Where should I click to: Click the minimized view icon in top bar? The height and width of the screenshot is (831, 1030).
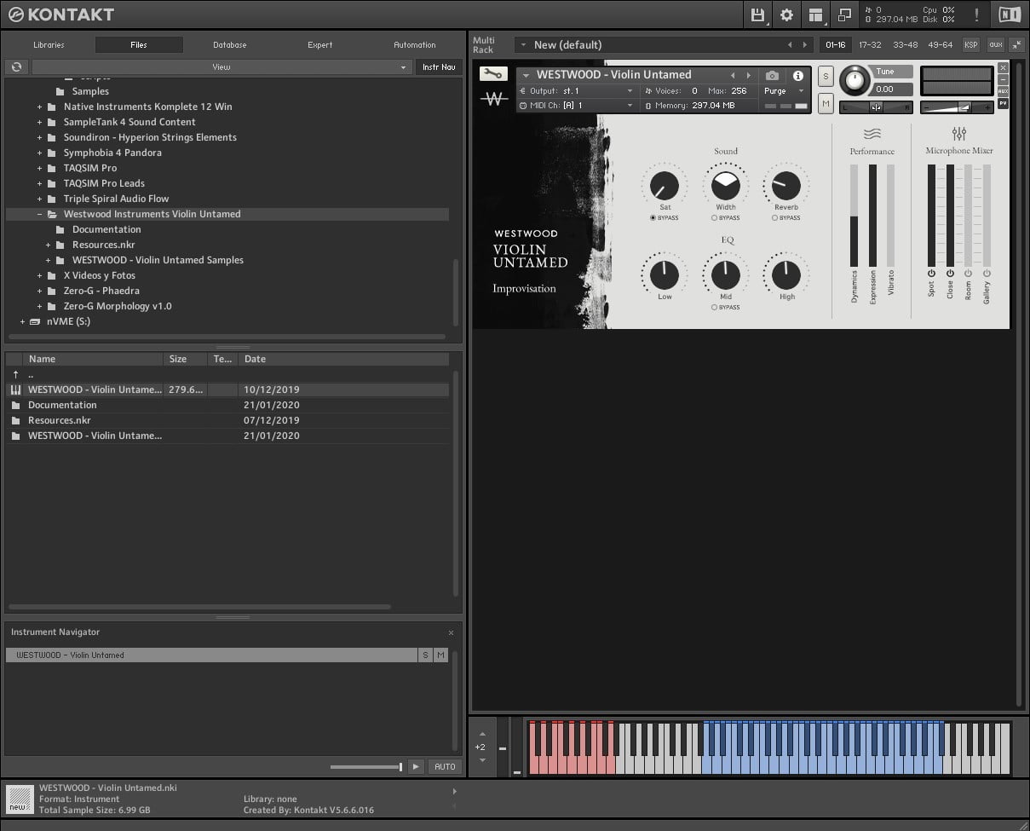click(844, 14)
